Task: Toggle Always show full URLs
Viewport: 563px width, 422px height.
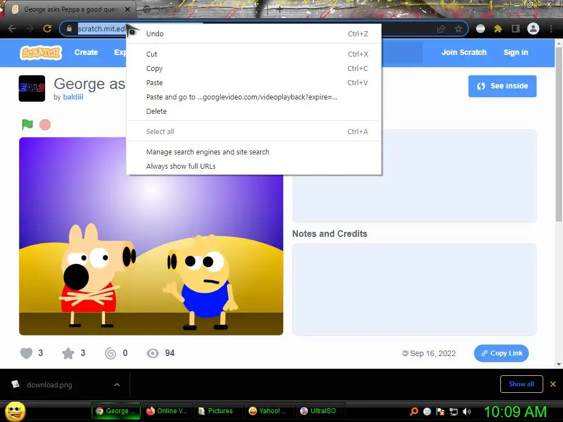Action: 254,166
